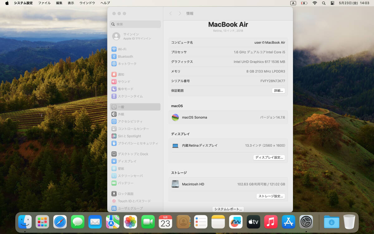Open スクリーンタイム in the sidebar
The width and height of the screenshot is (374, 234).
135,96
